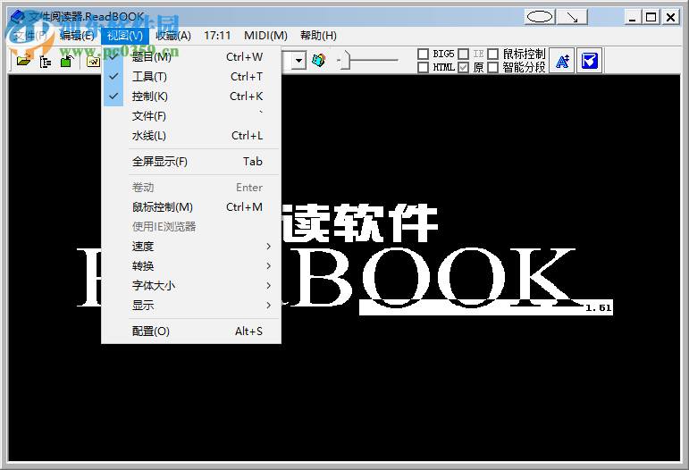Click the 17:11 clock menu item
Screen dimensions: 689x470
(217, 36)
